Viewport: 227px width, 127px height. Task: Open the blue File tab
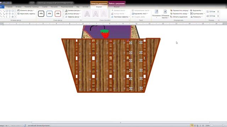(2, 7)
